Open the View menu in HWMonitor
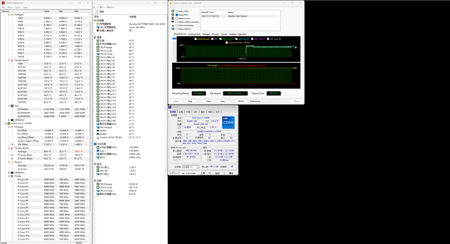Screen dimensions: 450x244 (10, 7)
